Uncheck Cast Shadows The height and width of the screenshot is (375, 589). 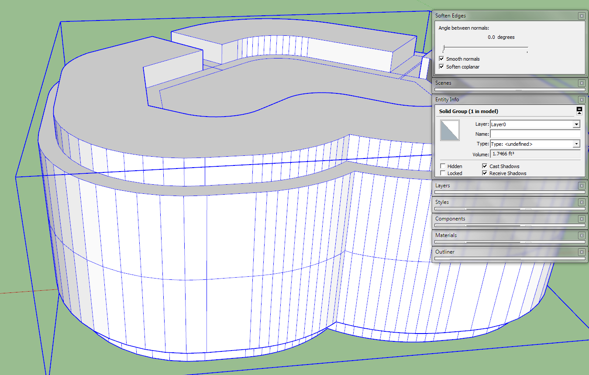click(485, 166)
